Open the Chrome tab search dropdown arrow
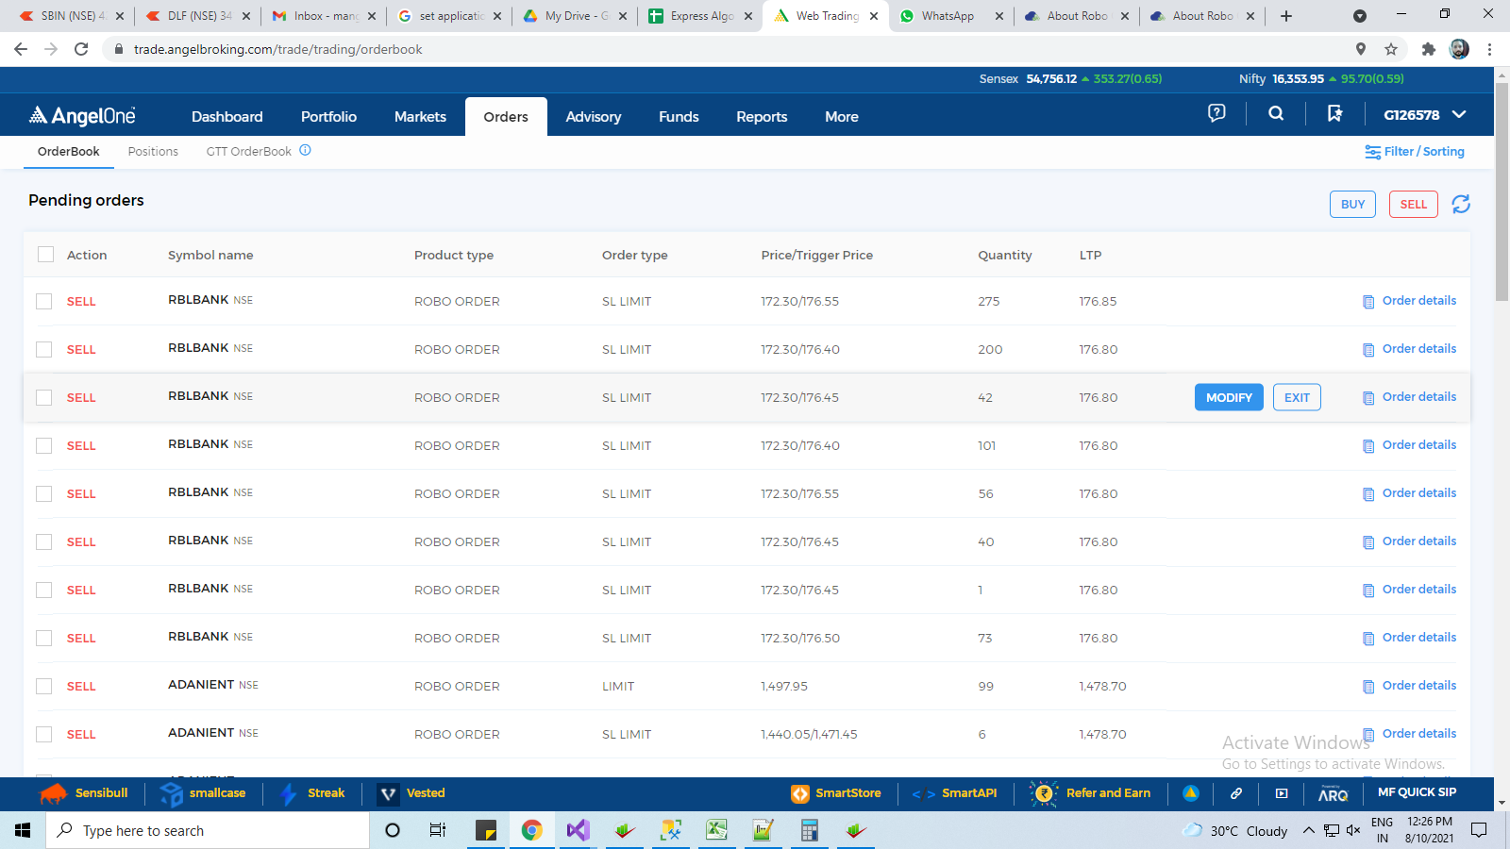The width and height of the screenshot is (1510, 849). pos(1359,16)
